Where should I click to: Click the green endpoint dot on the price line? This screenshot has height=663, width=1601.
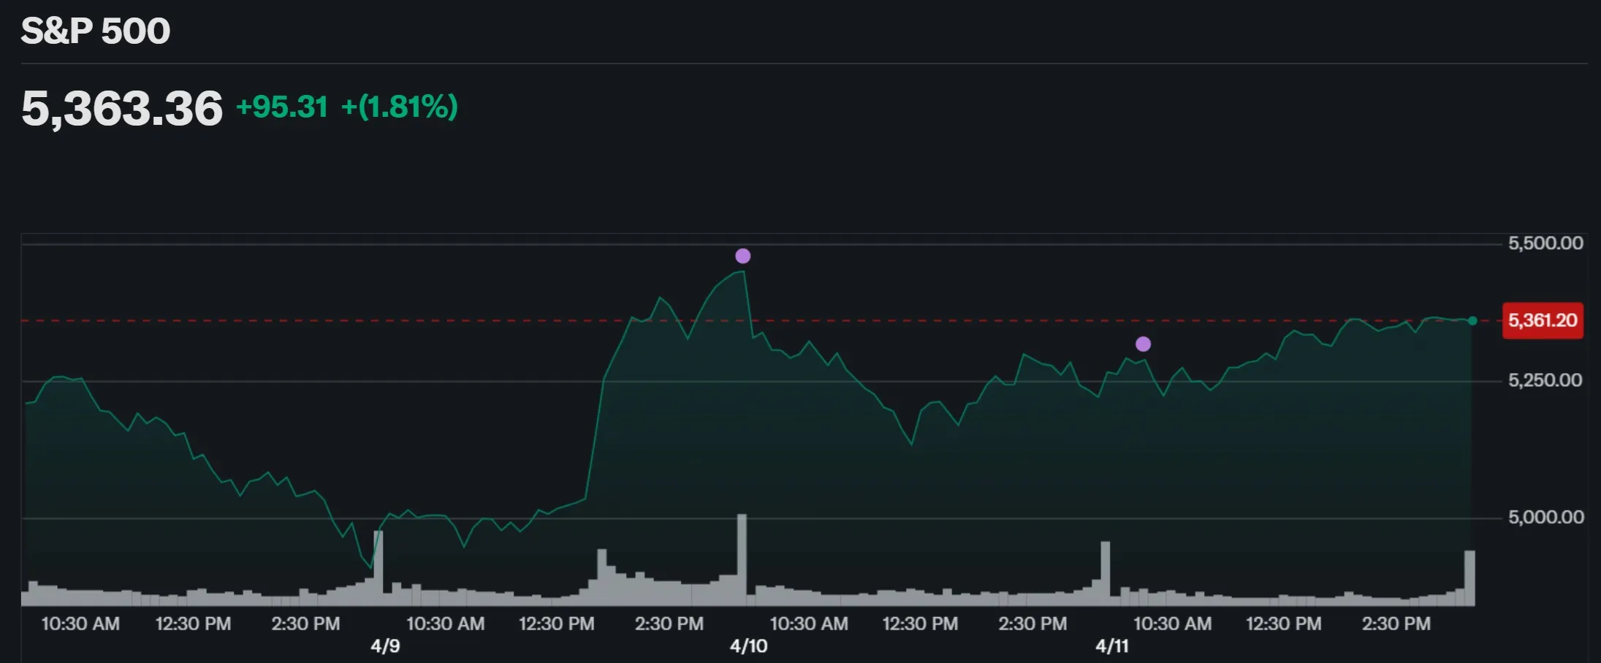pyautogui.click(x=1472, y=321)
